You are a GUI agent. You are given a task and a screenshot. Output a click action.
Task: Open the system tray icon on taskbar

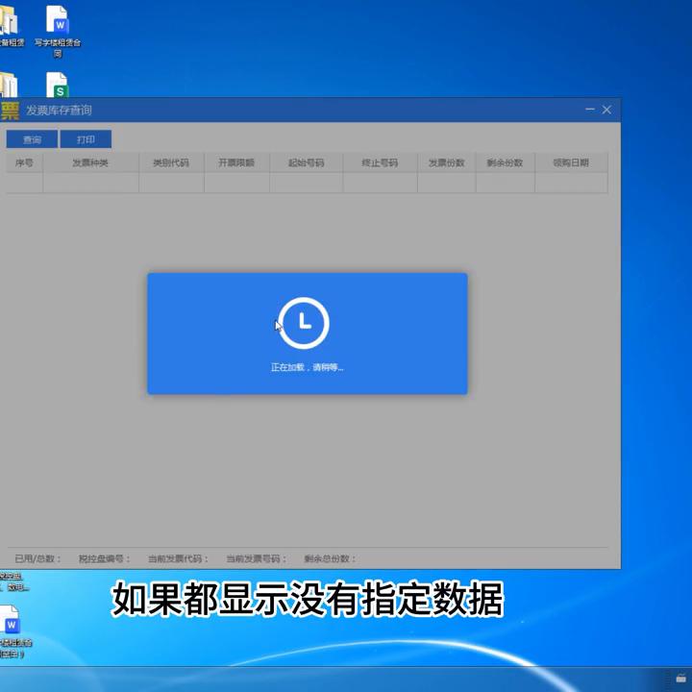[x=681, y=679]
